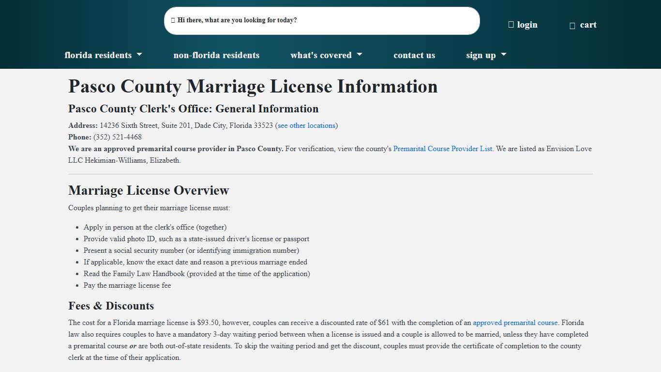Open the see other locations link
This screenshot has height=372, width=661.
click(x=306, y=125)
